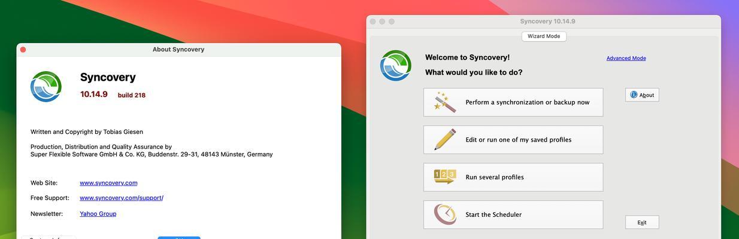
Task: Click the 123 run several profiles icon
Action: click(445, 177)
